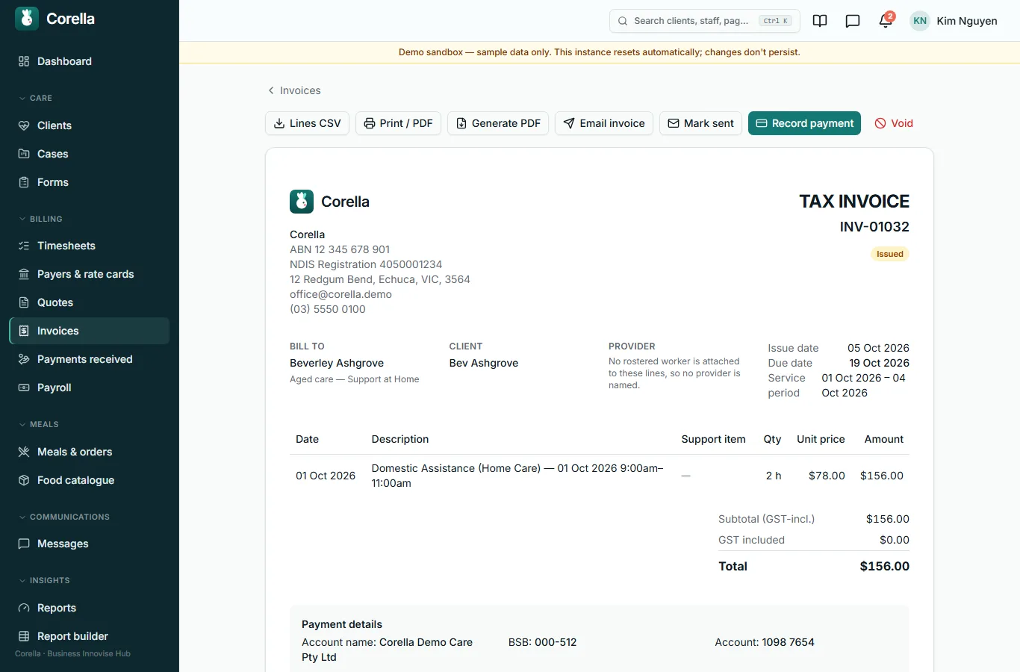Open Reports in the sidebar
The height and width of the screenshot is (672, 1020).
[x=90, y=608]
